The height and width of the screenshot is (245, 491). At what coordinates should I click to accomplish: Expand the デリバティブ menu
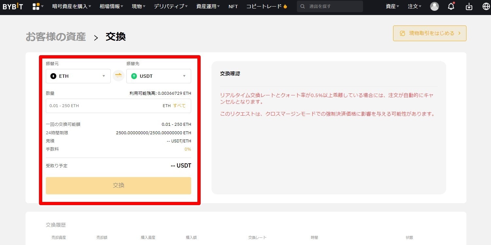[171, 6]
